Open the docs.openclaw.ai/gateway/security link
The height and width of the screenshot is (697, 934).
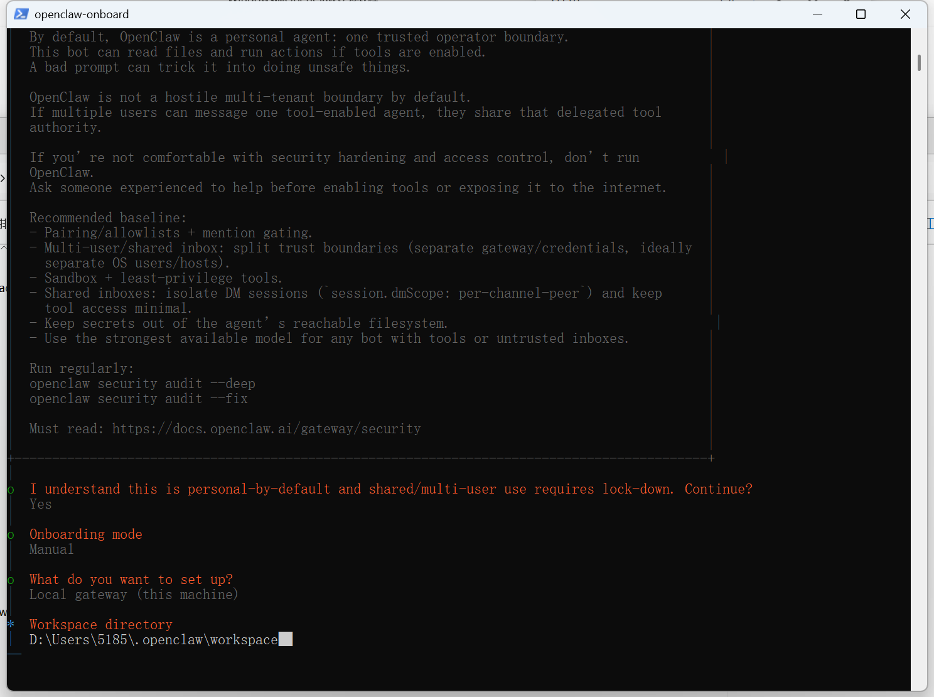coord(267,429)
